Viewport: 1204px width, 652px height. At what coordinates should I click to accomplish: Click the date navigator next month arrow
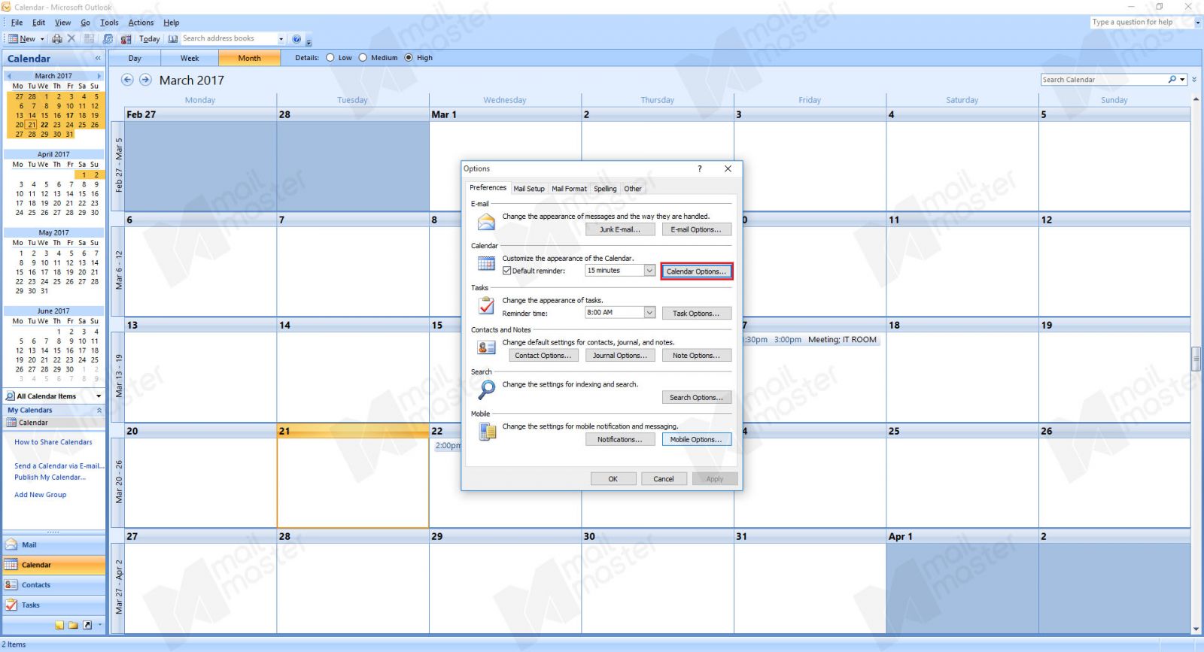point(99,76)
